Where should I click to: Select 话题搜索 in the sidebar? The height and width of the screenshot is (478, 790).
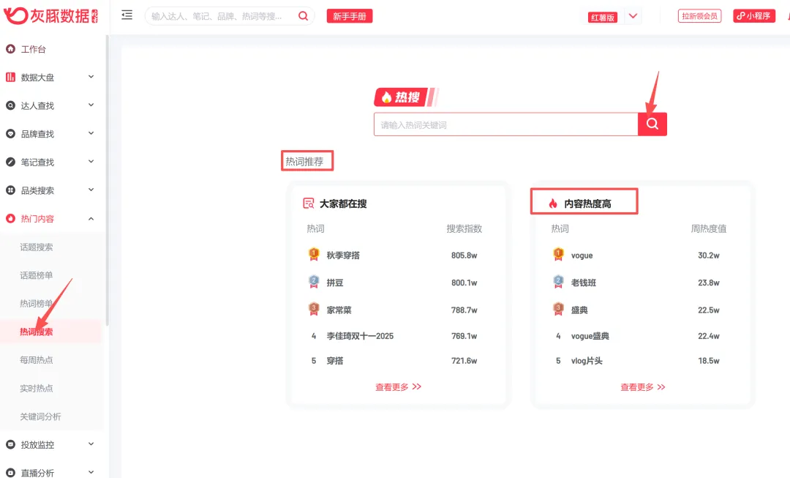click(37, 247)
